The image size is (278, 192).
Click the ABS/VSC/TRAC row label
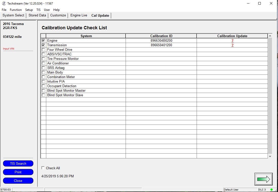(x=59, y=54)
